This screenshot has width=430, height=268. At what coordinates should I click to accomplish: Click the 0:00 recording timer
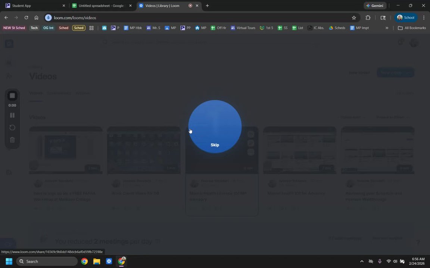click(12, 105)
